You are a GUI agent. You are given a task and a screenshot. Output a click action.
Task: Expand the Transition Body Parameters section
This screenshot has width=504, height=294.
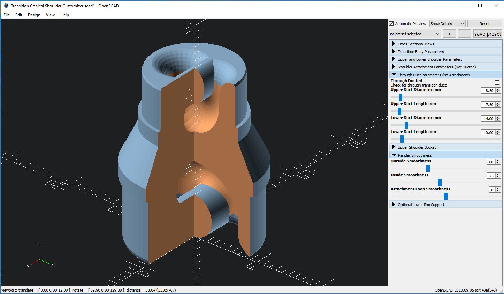(445, 52)
